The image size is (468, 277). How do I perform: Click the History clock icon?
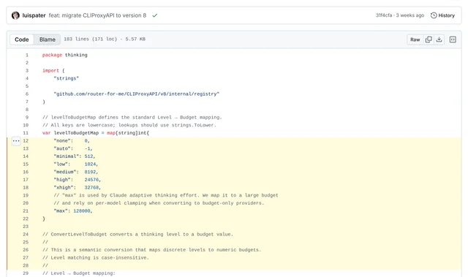coord(434,15)
